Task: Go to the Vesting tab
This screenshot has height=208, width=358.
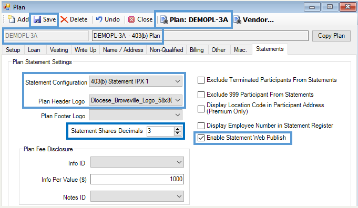Action: [59, 50]
